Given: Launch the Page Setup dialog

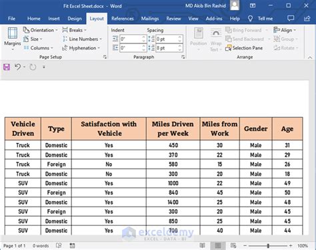Looking at the screenshot, I should coord(105,57).
